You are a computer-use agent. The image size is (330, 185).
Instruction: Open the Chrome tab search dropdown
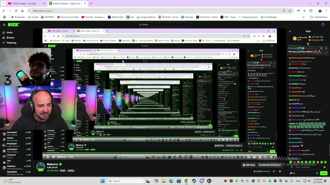pyautogui.click(x=3, y=4)
